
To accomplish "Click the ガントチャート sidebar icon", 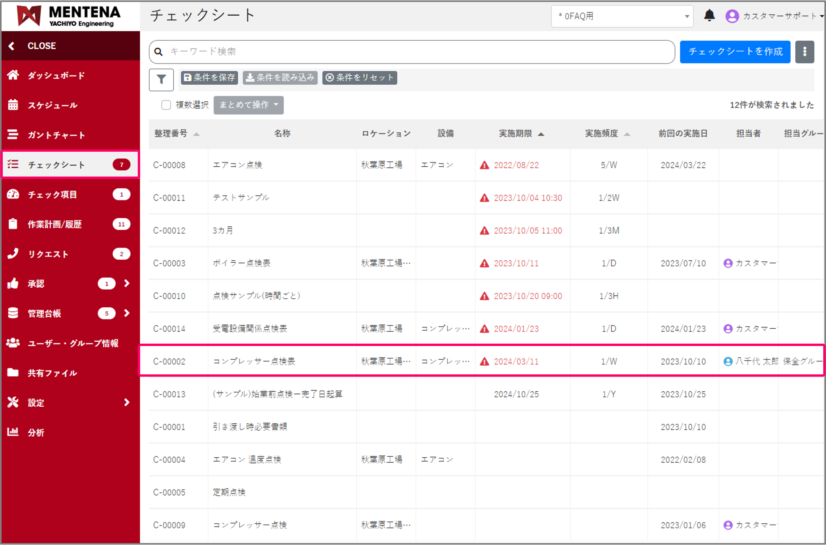I will point(13,135).
